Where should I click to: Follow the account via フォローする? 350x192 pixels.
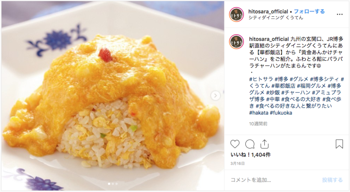click(309, 11)
